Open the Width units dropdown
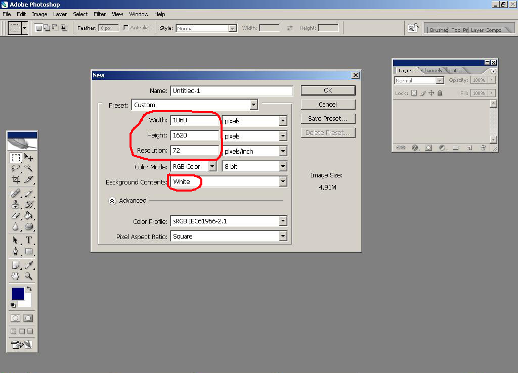This screenshot has height=373, width=518. (x=255, y=121)
